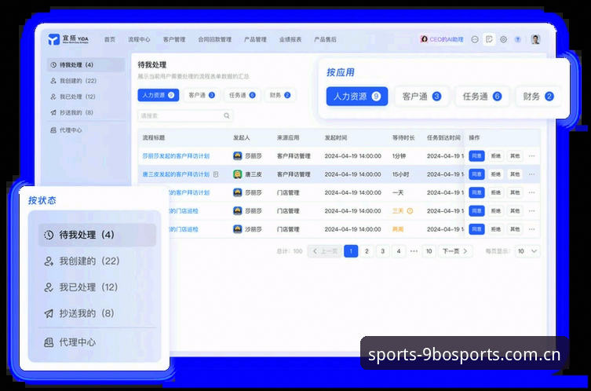Go to page 3 in pagination
The width and height of the screenshot is (591, 391).
tap(382, 251)
